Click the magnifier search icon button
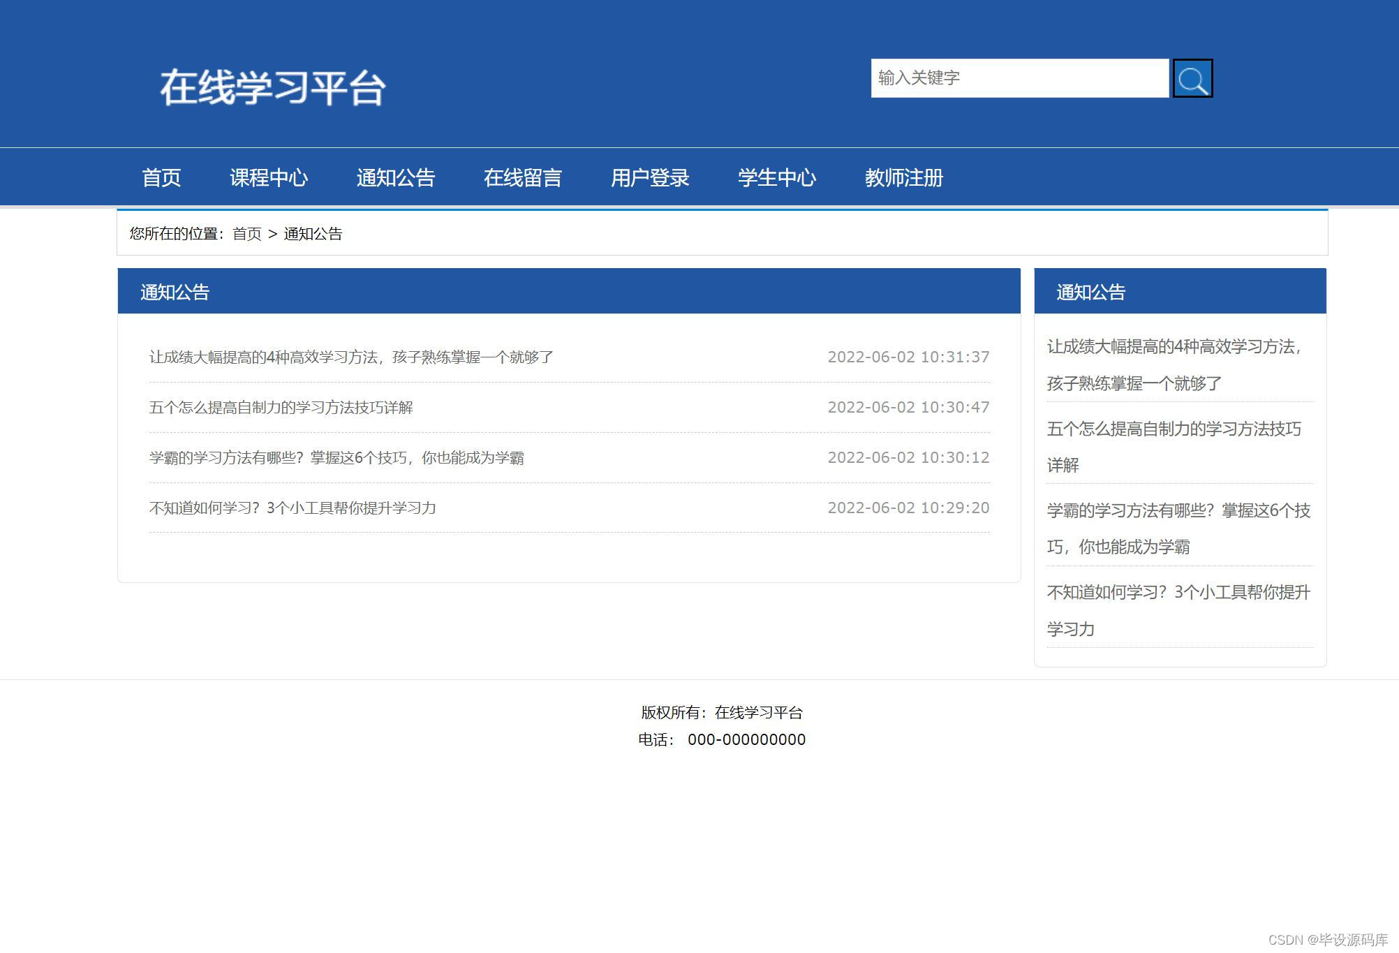1399x953 pixels. point(1192,79)
